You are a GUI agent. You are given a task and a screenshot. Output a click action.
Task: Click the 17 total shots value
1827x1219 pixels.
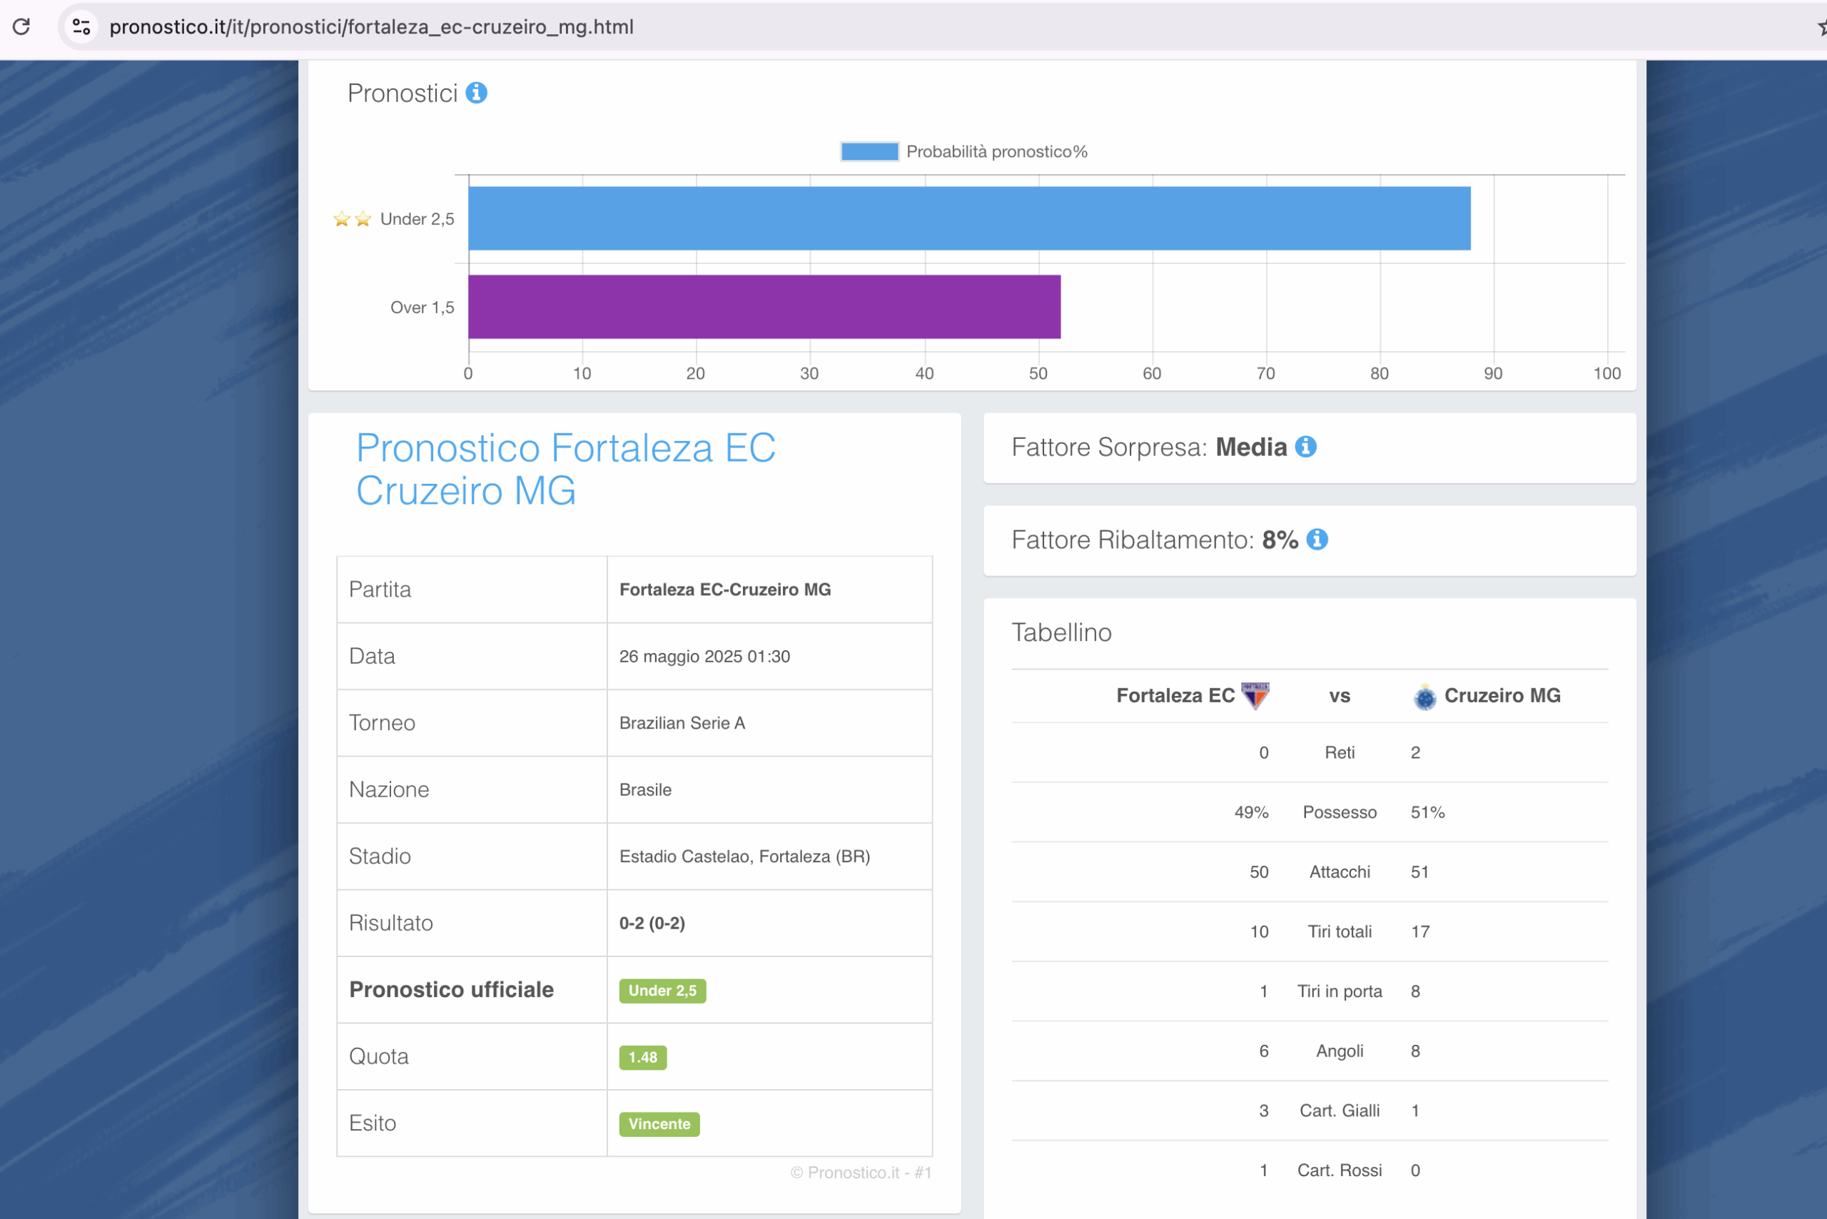(x=1420, y=931)
